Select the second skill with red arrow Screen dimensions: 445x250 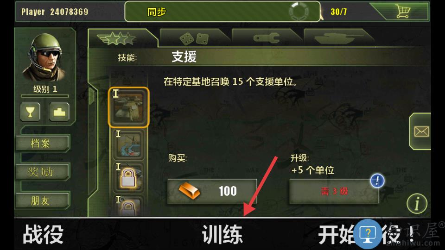(128, 144)
